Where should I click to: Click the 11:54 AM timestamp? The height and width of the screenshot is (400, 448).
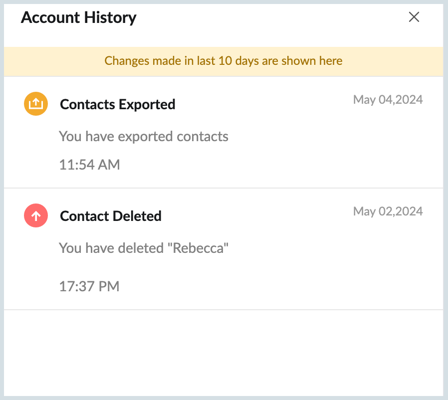point(90,165)
